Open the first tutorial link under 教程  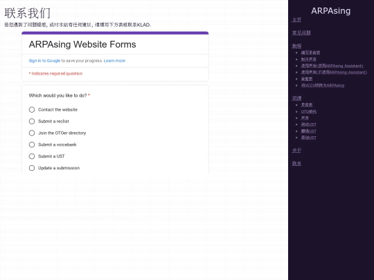(x=310, y=53)
